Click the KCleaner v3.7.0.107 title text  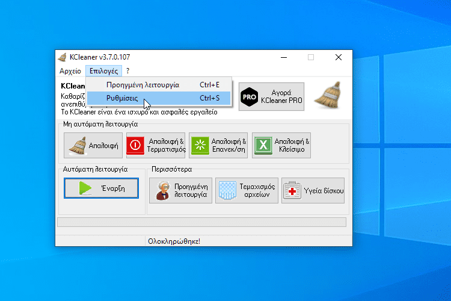(100, 57)
